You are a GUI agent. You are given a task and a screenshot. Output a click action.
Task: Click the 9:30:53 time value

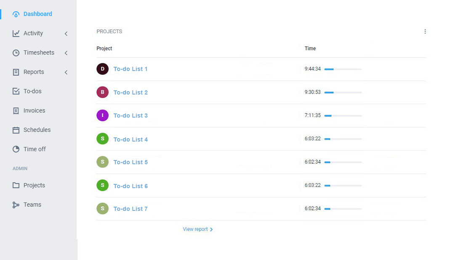pos(312,92)
